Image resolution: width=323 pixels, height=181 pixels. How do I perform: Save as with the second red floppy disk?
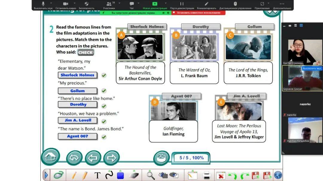pyautogui.click(x=267, y=176)
